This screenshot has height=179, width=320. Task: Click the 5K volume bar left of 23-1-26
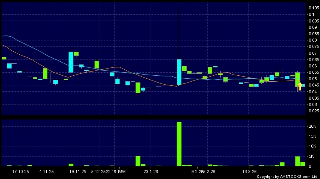(138, 161)
